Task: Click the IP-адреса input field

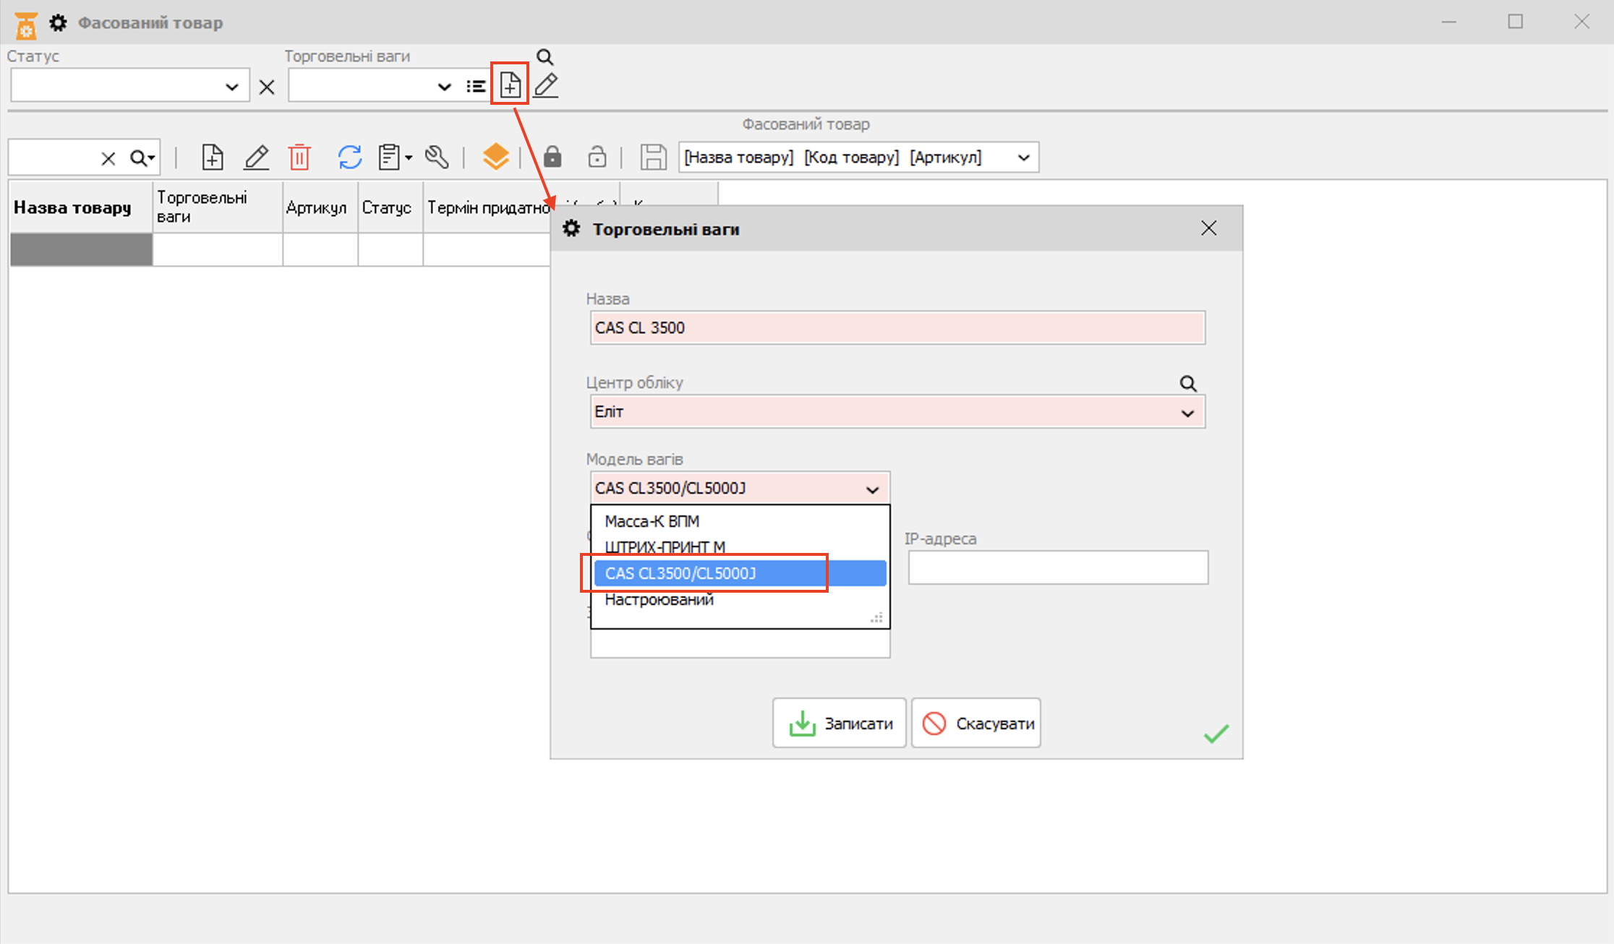Action: [1057, 567]
